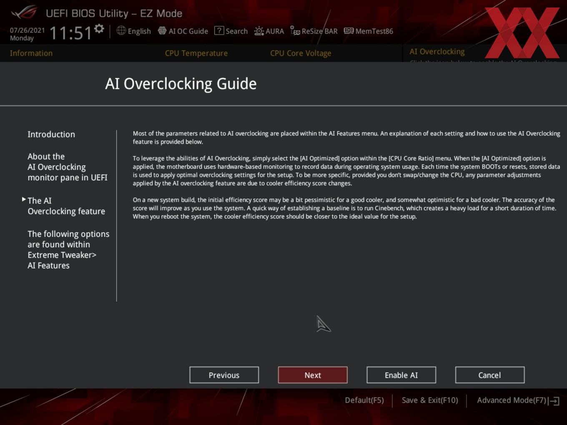Click the AI Overclocking panel heading
The width and height of the screenshot is (567, 425).
(437, 52)
